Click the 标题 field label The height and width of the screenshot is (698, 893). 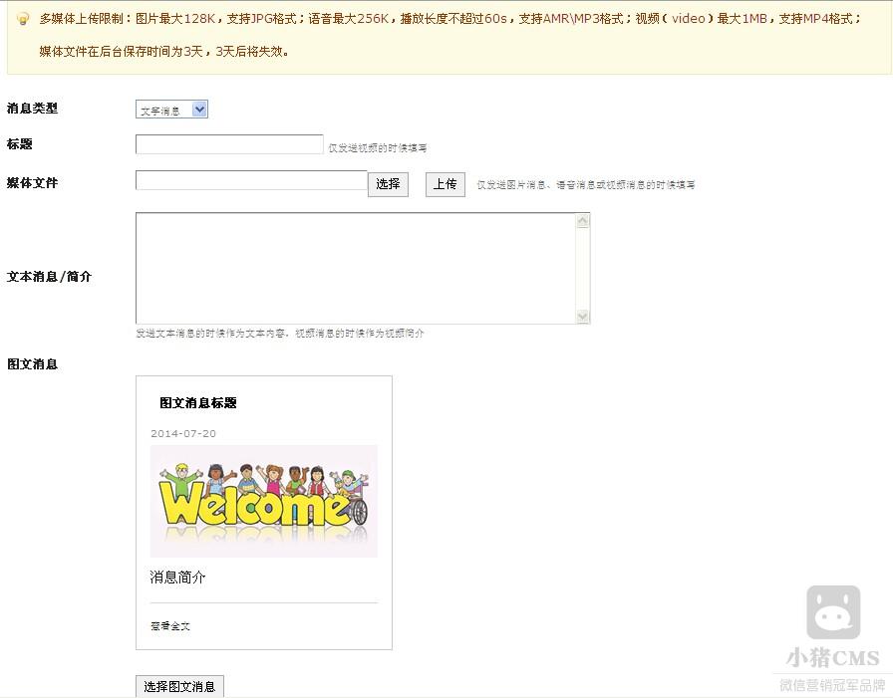[19, 144]
